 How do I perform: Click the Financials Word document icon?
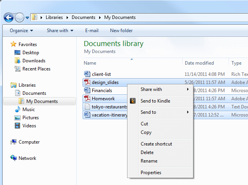[87, 90]
